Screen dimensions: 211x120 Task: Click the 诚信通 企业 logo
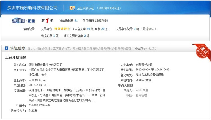tap(24, 20)
